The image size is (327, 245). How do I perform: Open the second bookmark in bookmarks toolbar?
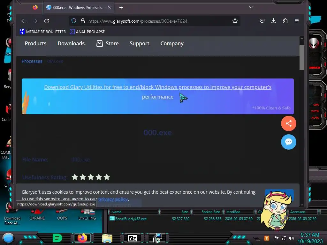[x=87, y=32]
